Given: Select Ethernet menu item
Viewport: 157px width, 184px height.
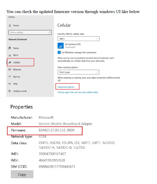Looking at the screenshot, I should (17, 70).
